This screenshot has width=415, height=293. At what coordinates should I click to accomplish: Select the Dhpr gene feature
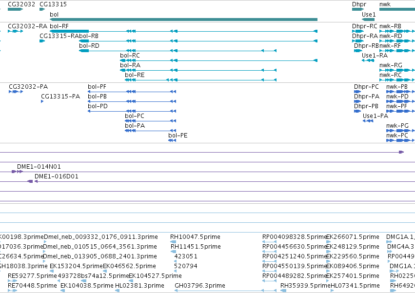click(358, 9)
